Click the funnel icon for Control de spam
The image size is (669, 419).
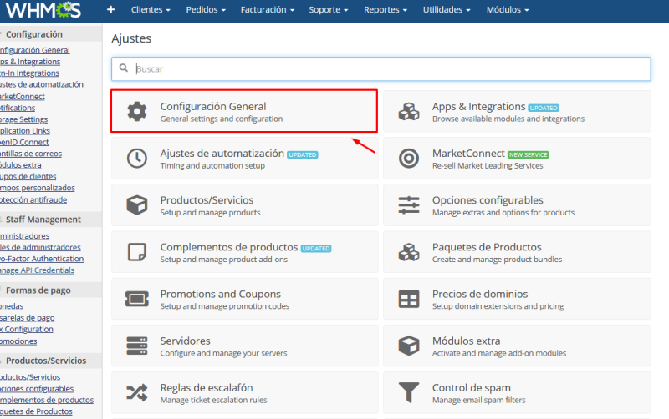click(x=409, y=392)
